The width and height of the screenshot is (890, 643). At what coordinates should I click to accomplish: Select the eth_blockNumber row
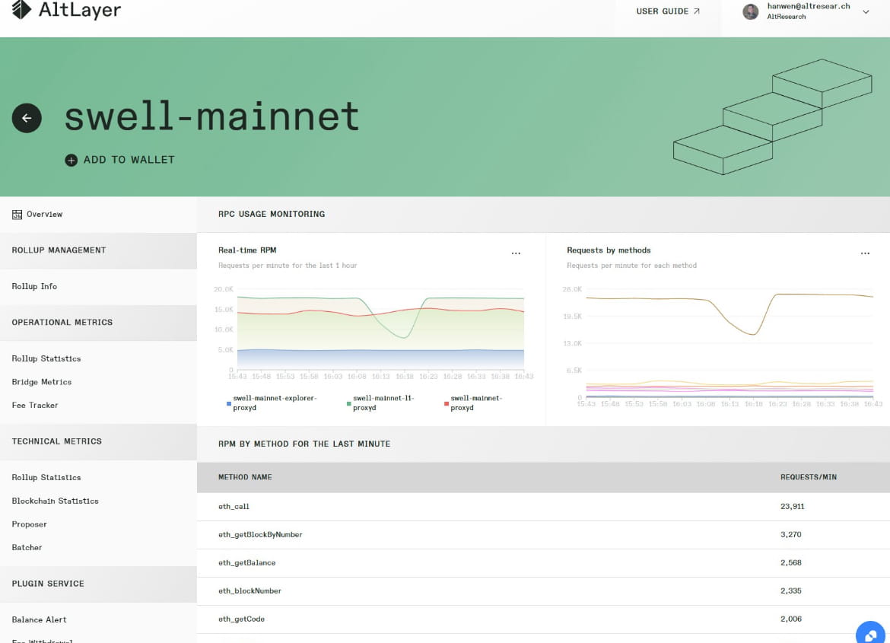click(x=543, y=590)
